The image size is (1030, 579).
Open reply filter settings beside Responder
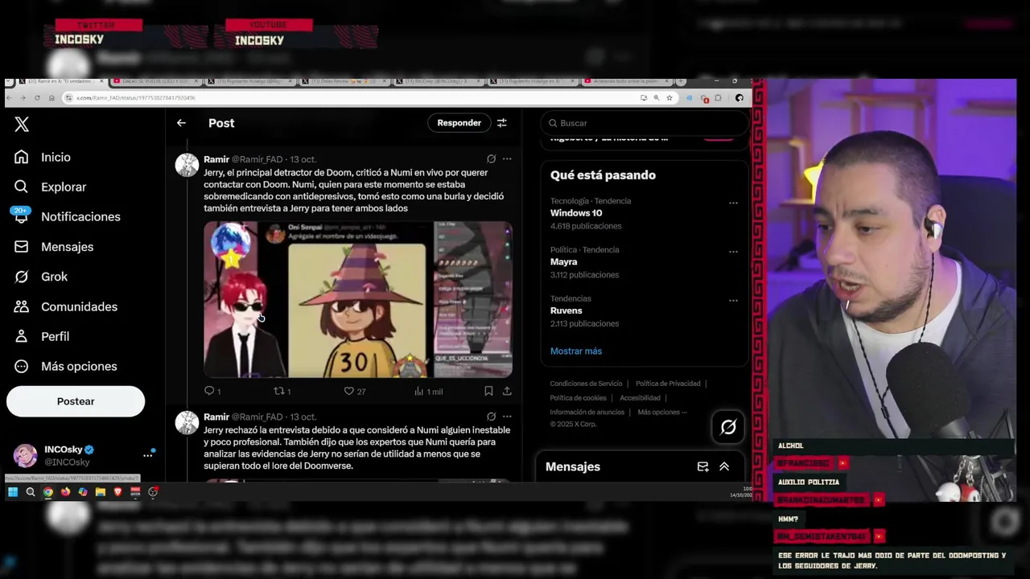pos(501,123)
